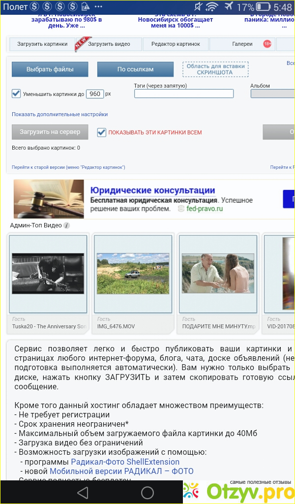
Task: Tap the airplane mode icon in status bar
Action: point(228,7)
